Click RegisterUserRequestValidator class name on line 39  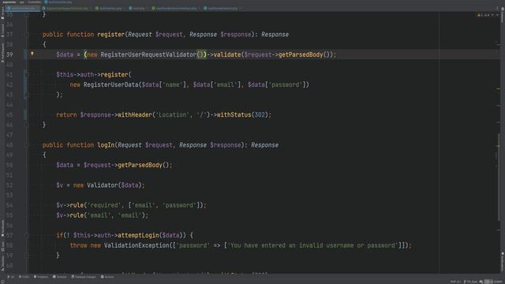148,54
